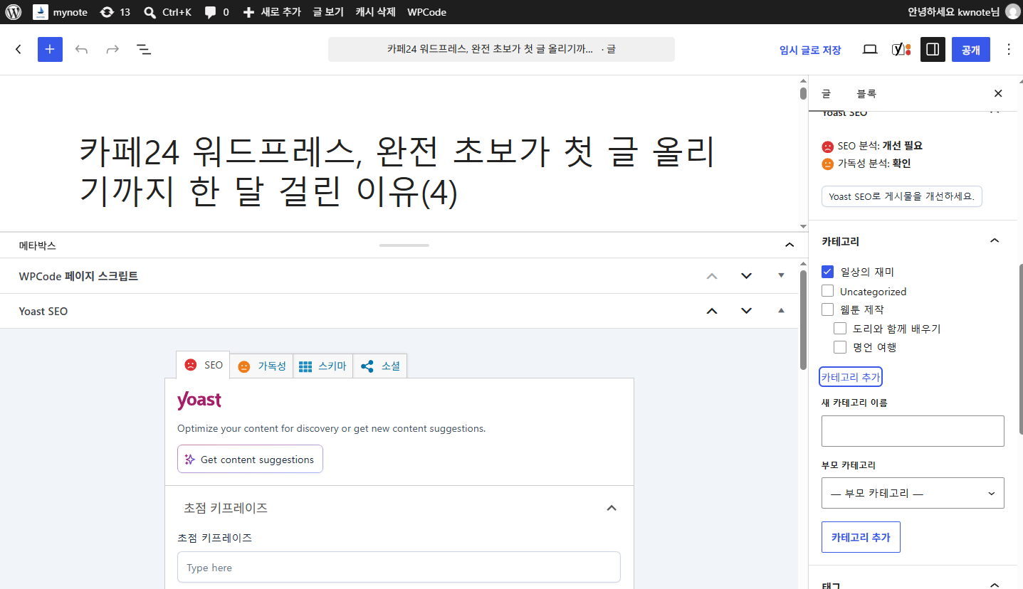Toggle the settings sidebar panel icon
This screenshot has width=1023, height=589.
click(933, 49)
